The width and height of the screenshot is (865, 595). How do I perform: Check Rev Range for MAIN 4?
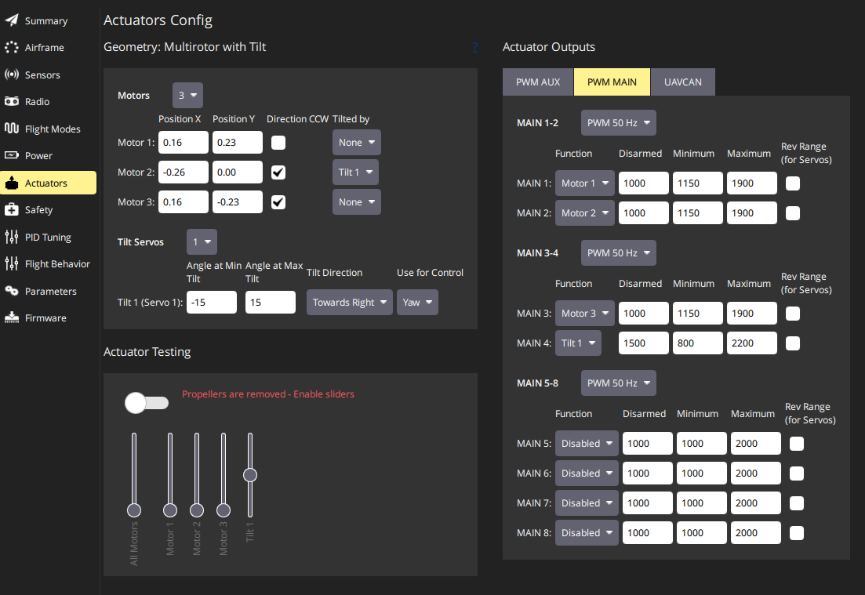(793, 343)
